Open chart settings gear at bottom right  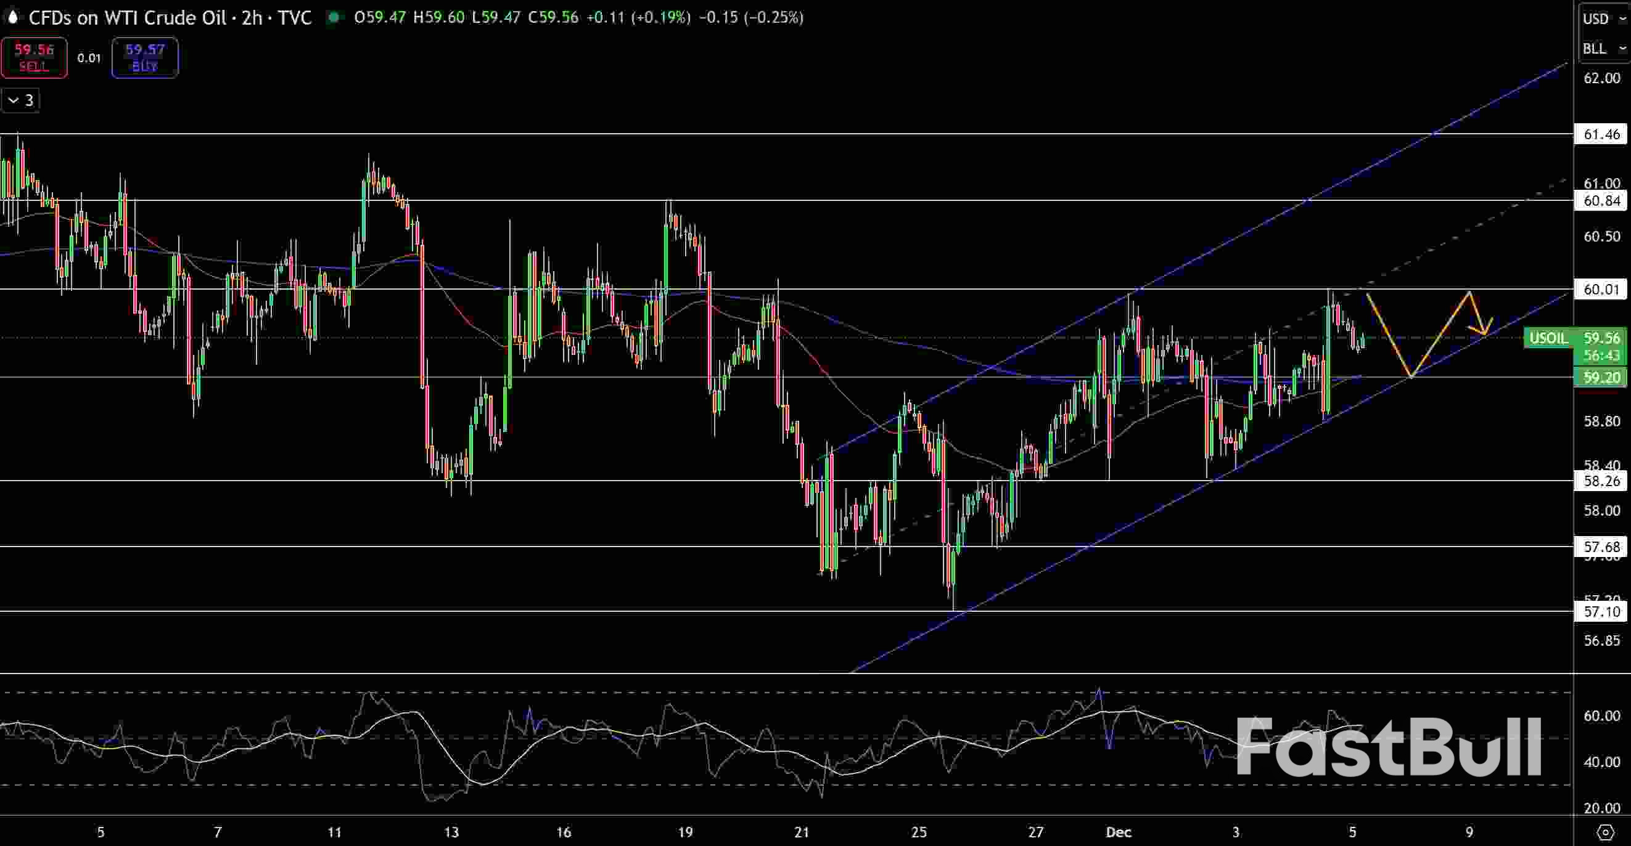click(1605, 831)
